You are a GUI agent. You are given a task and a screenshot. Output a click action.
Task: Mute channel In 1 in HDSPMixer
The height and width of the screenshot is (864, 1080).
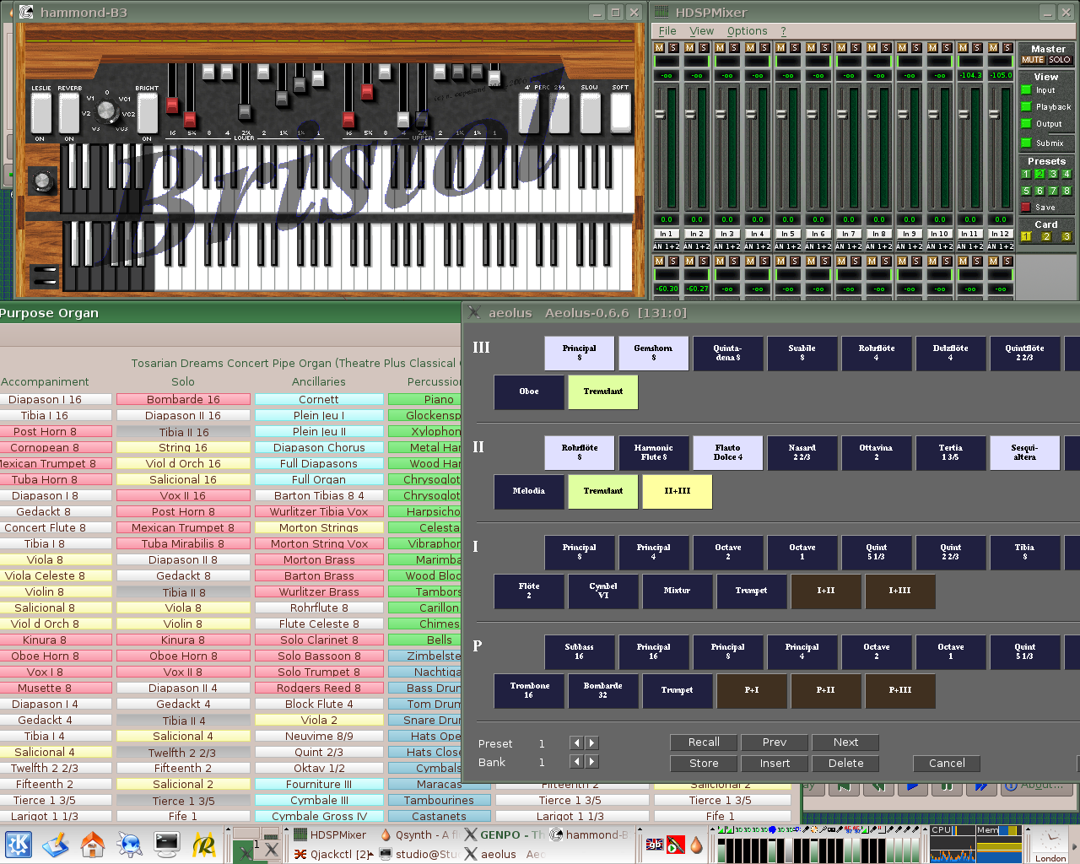[660, 48]
